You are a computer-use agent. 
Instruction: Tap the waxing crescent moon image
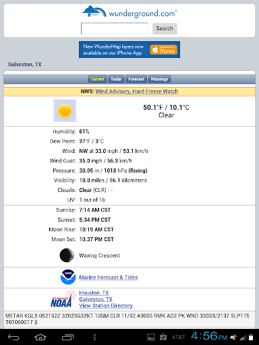click(67, 255)
